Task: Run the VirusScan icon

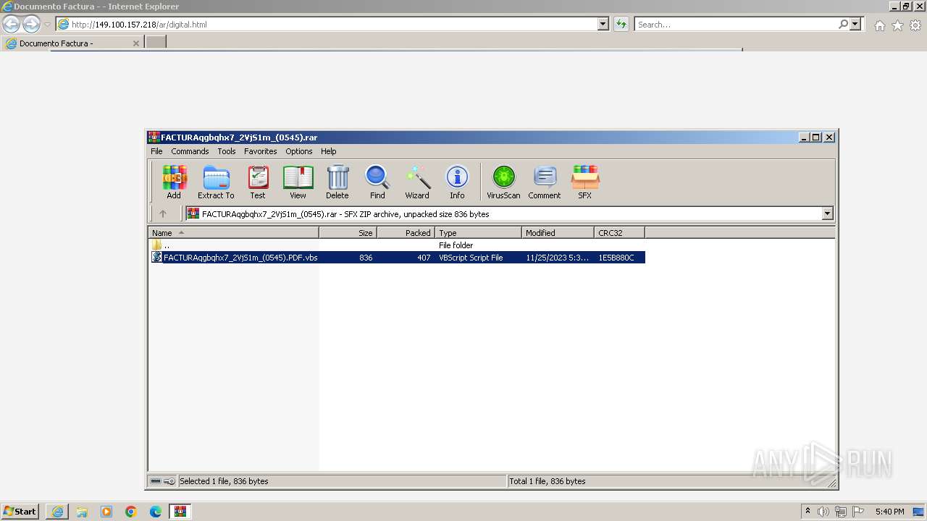Action: (x=503, y=182)
